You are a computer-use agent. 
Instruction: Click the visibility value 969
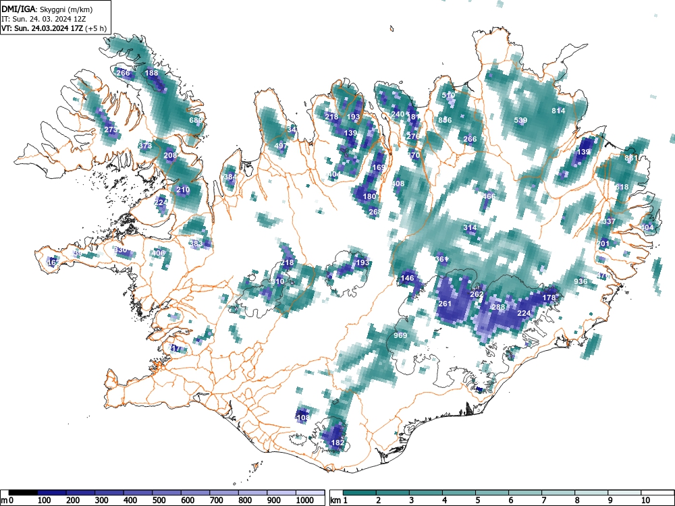pyautogui.click(x=400, y=335)
